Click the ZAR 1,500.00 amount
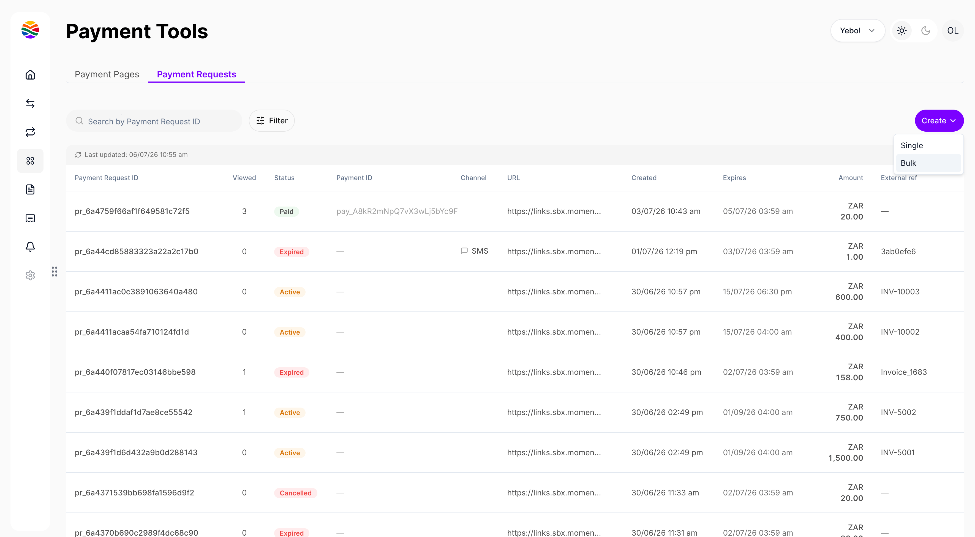This screenshot has width=975, height=537. coord(846,452)
